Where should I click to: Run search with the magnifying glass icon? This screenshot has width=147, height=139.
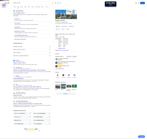click(60, 3)
